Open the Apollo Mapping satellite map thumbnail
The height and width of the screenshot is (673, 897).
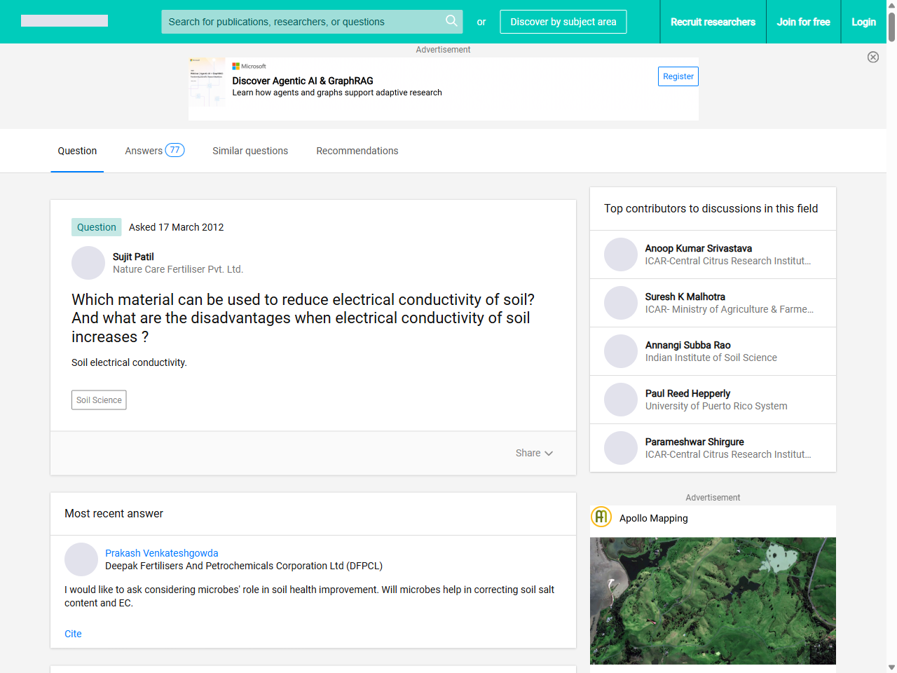pos(713,601)
